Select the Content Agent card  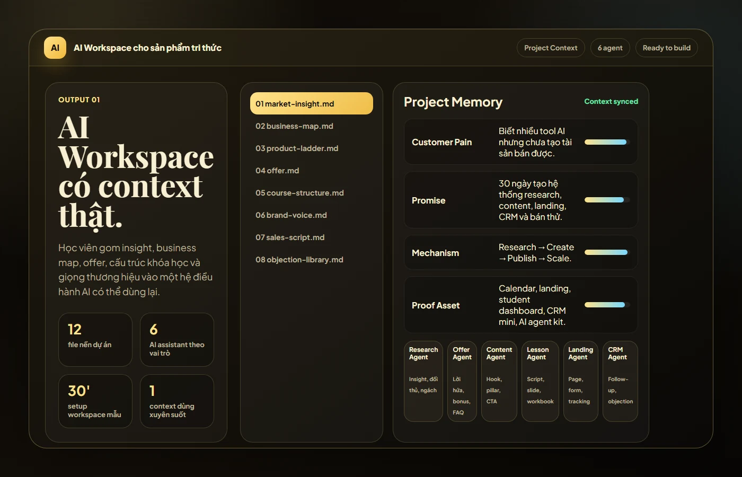click(x=499, y=381)
